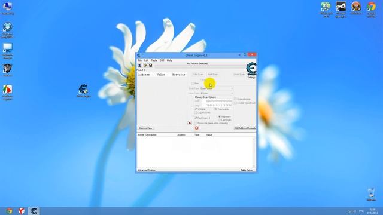Click the save floppy disk toolbar icon

150,66
